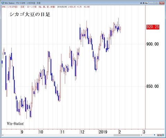The height and width of the screenshot is (138, 166).
Task: Click the シカゴ大豆の日足 chart title text
Action: [x=30, y=15]
